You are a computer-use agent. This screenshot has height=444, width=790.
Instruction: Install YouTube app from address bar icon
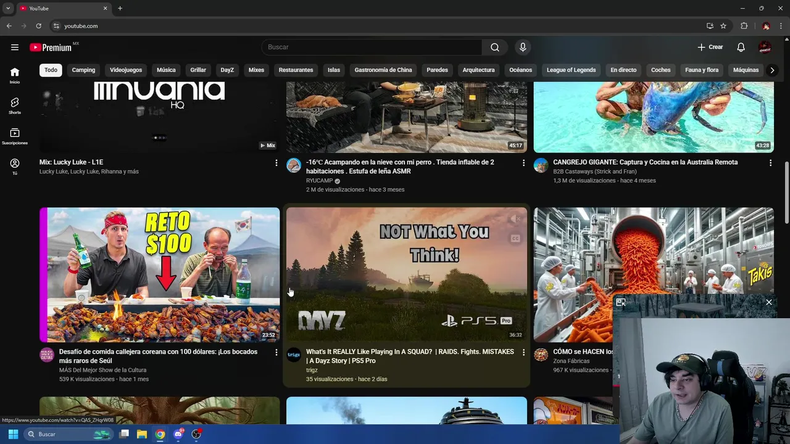pyautogui.click(x=710, y=26)
